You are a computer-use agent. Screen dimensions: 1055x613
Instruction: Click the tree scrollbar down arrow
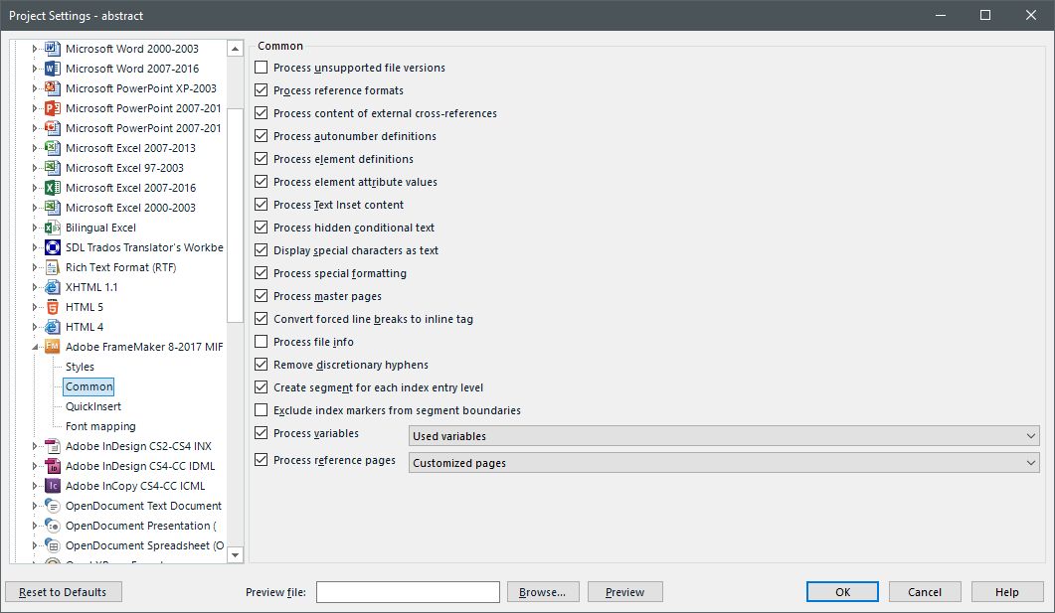pyautogui.click(x=235, y=555)
